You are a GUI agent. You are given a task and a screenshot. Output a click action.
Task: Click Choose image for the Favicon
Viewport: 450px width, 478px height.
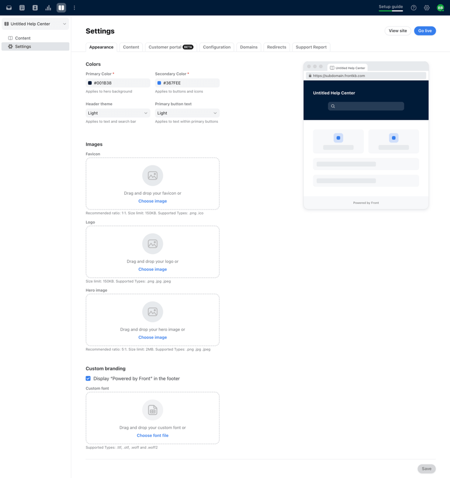(x=152, y=200)
